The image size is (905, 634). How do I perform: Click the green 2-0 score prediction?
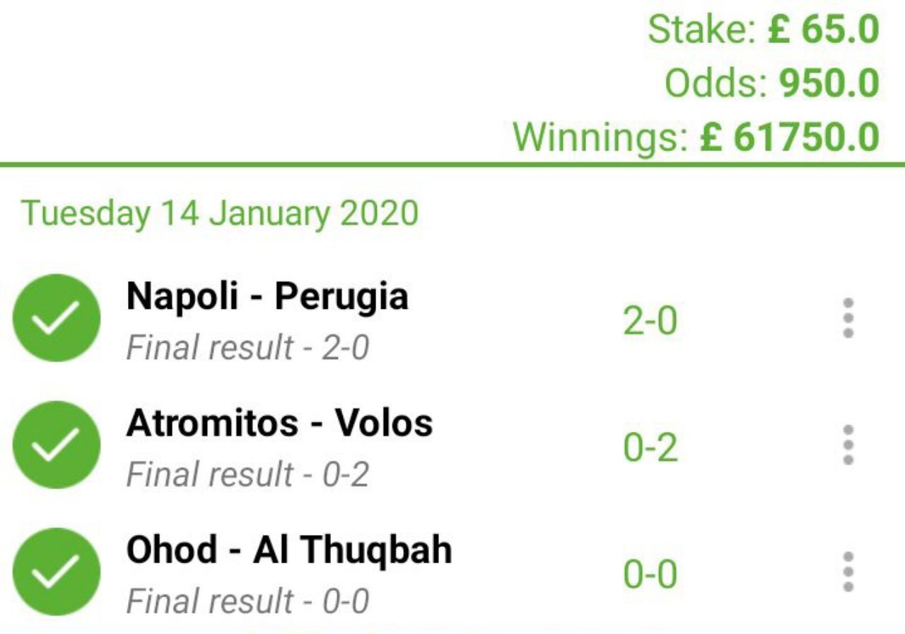coord(650,322)
